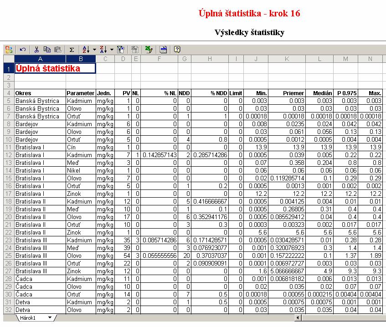Select row 1 header
This screenshot has width=386, height=327.
9,68
